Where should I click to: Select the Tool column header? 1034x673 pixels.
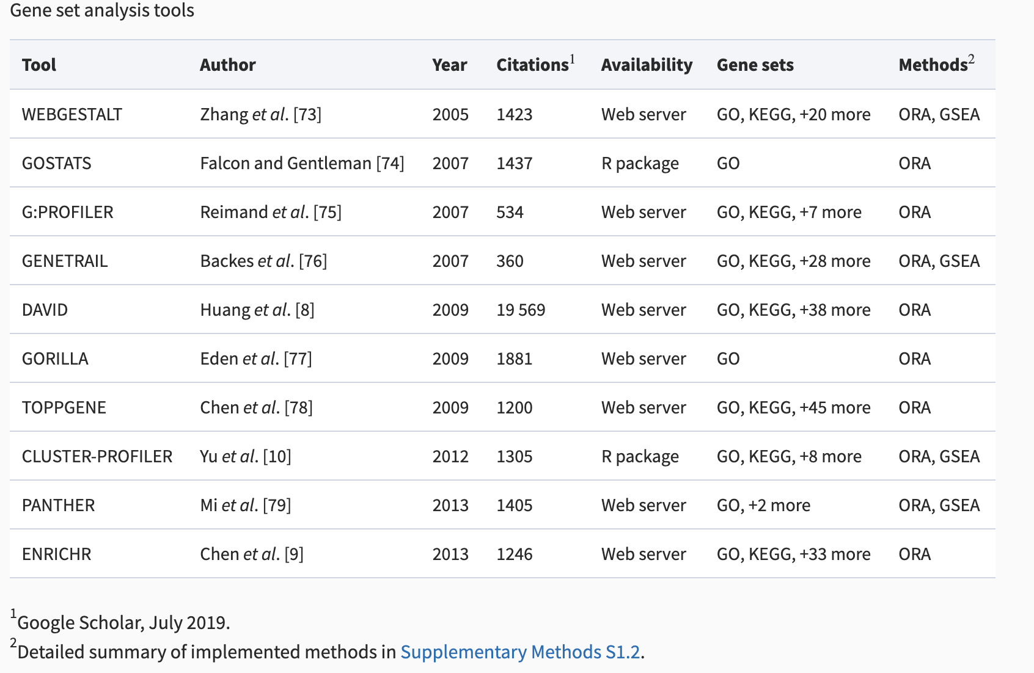39,65
